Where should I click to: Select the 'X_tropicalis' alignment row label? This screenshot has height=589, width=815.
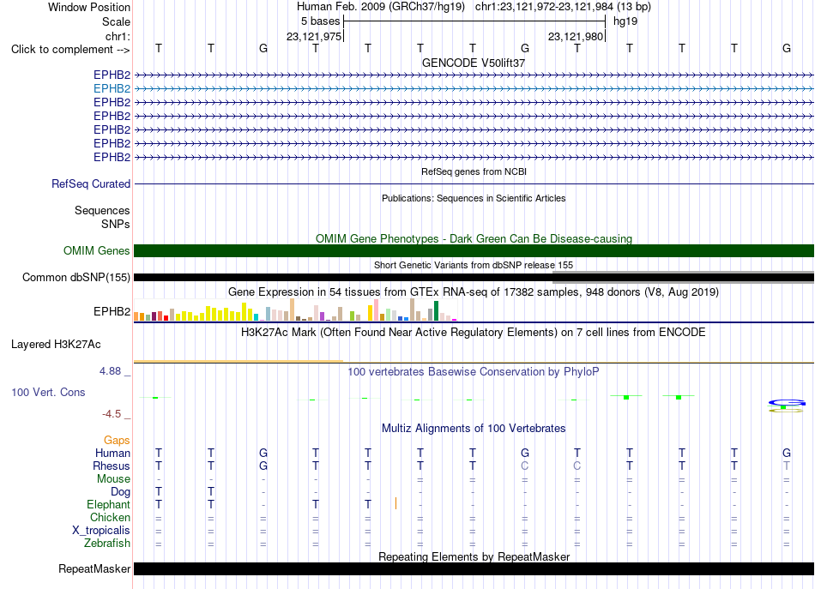tap(101, 531)
